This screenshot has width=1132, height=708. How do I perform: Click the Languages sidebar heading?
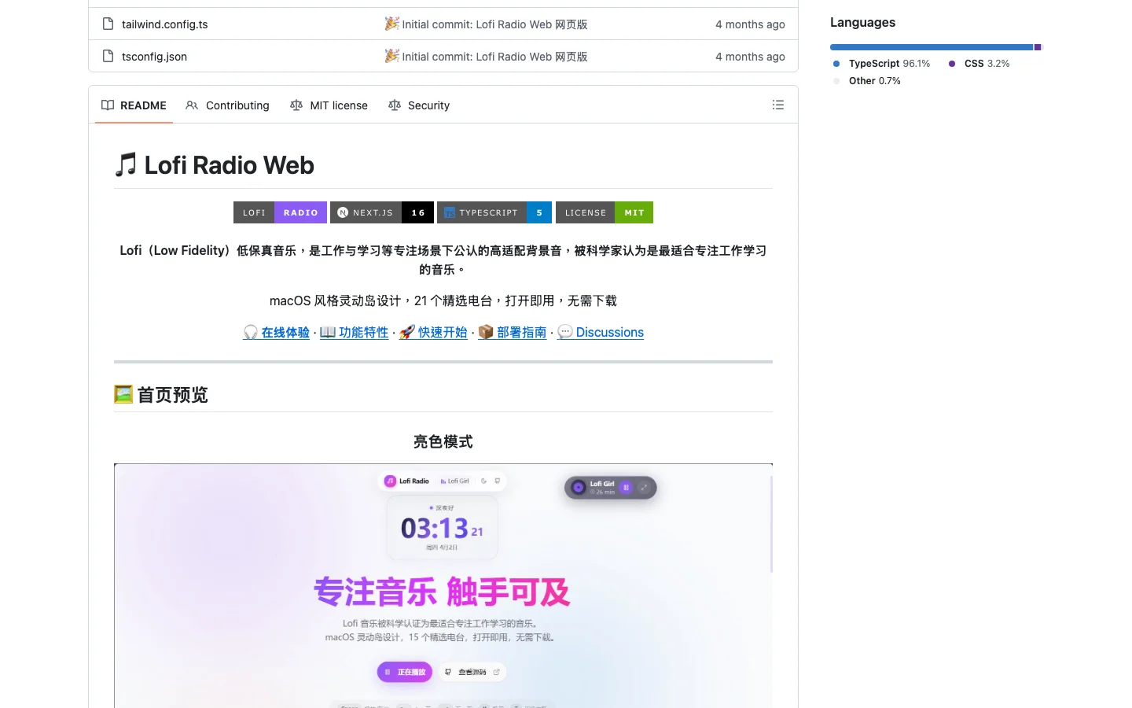coord(862,22)
